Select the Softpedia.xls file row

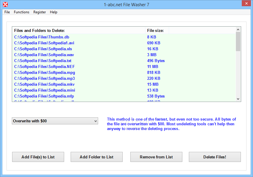[x=124, y=49]
